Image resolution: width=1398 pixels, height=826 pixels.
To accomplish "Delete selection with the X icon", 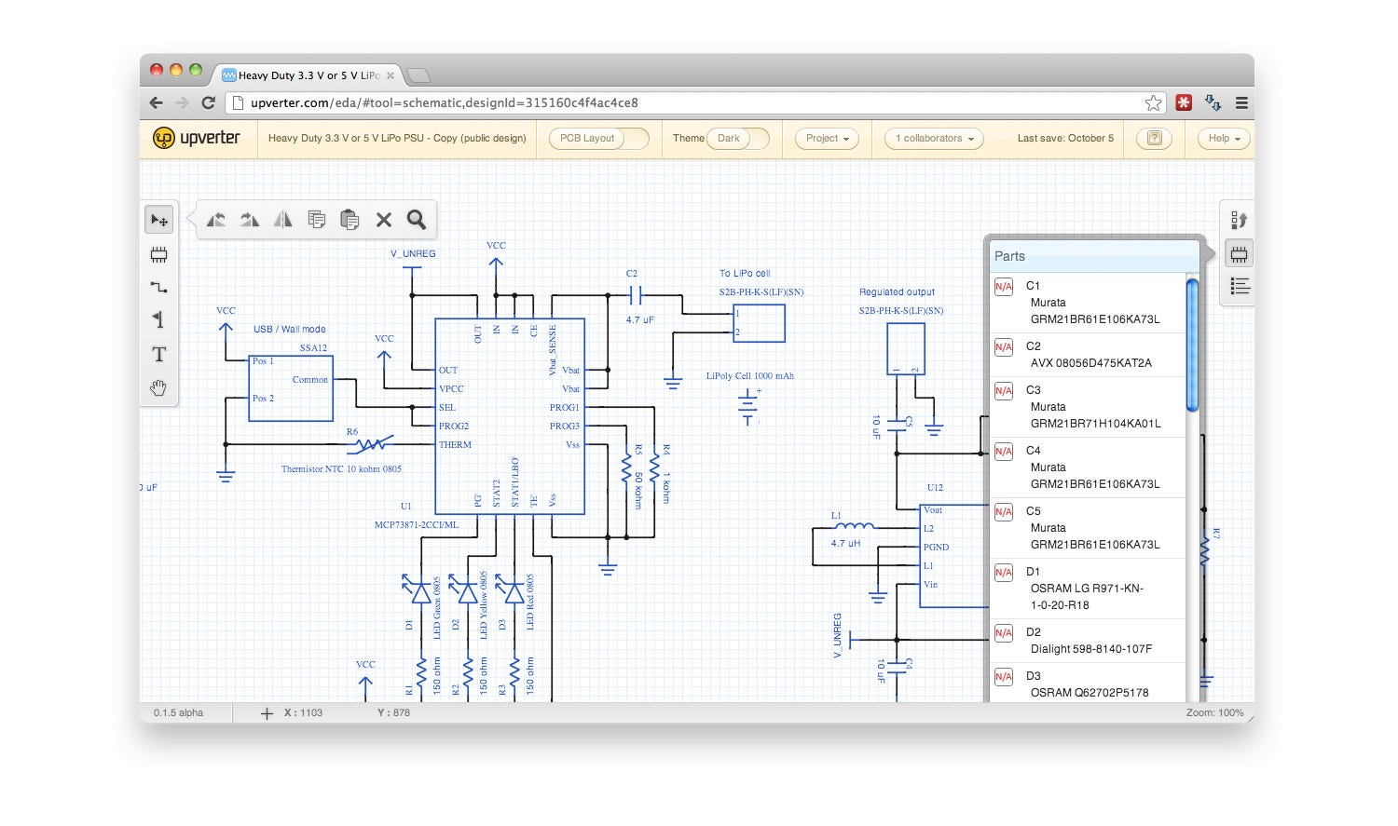I will (383, 220).
